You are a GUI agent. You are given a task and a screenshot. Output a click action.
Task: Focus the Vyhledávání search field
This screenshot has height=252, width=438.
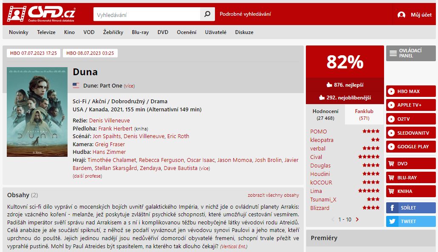pos(147,14)
